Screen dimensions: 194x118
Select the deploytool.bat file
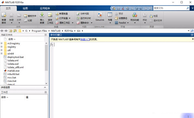[x=16, y=57]
